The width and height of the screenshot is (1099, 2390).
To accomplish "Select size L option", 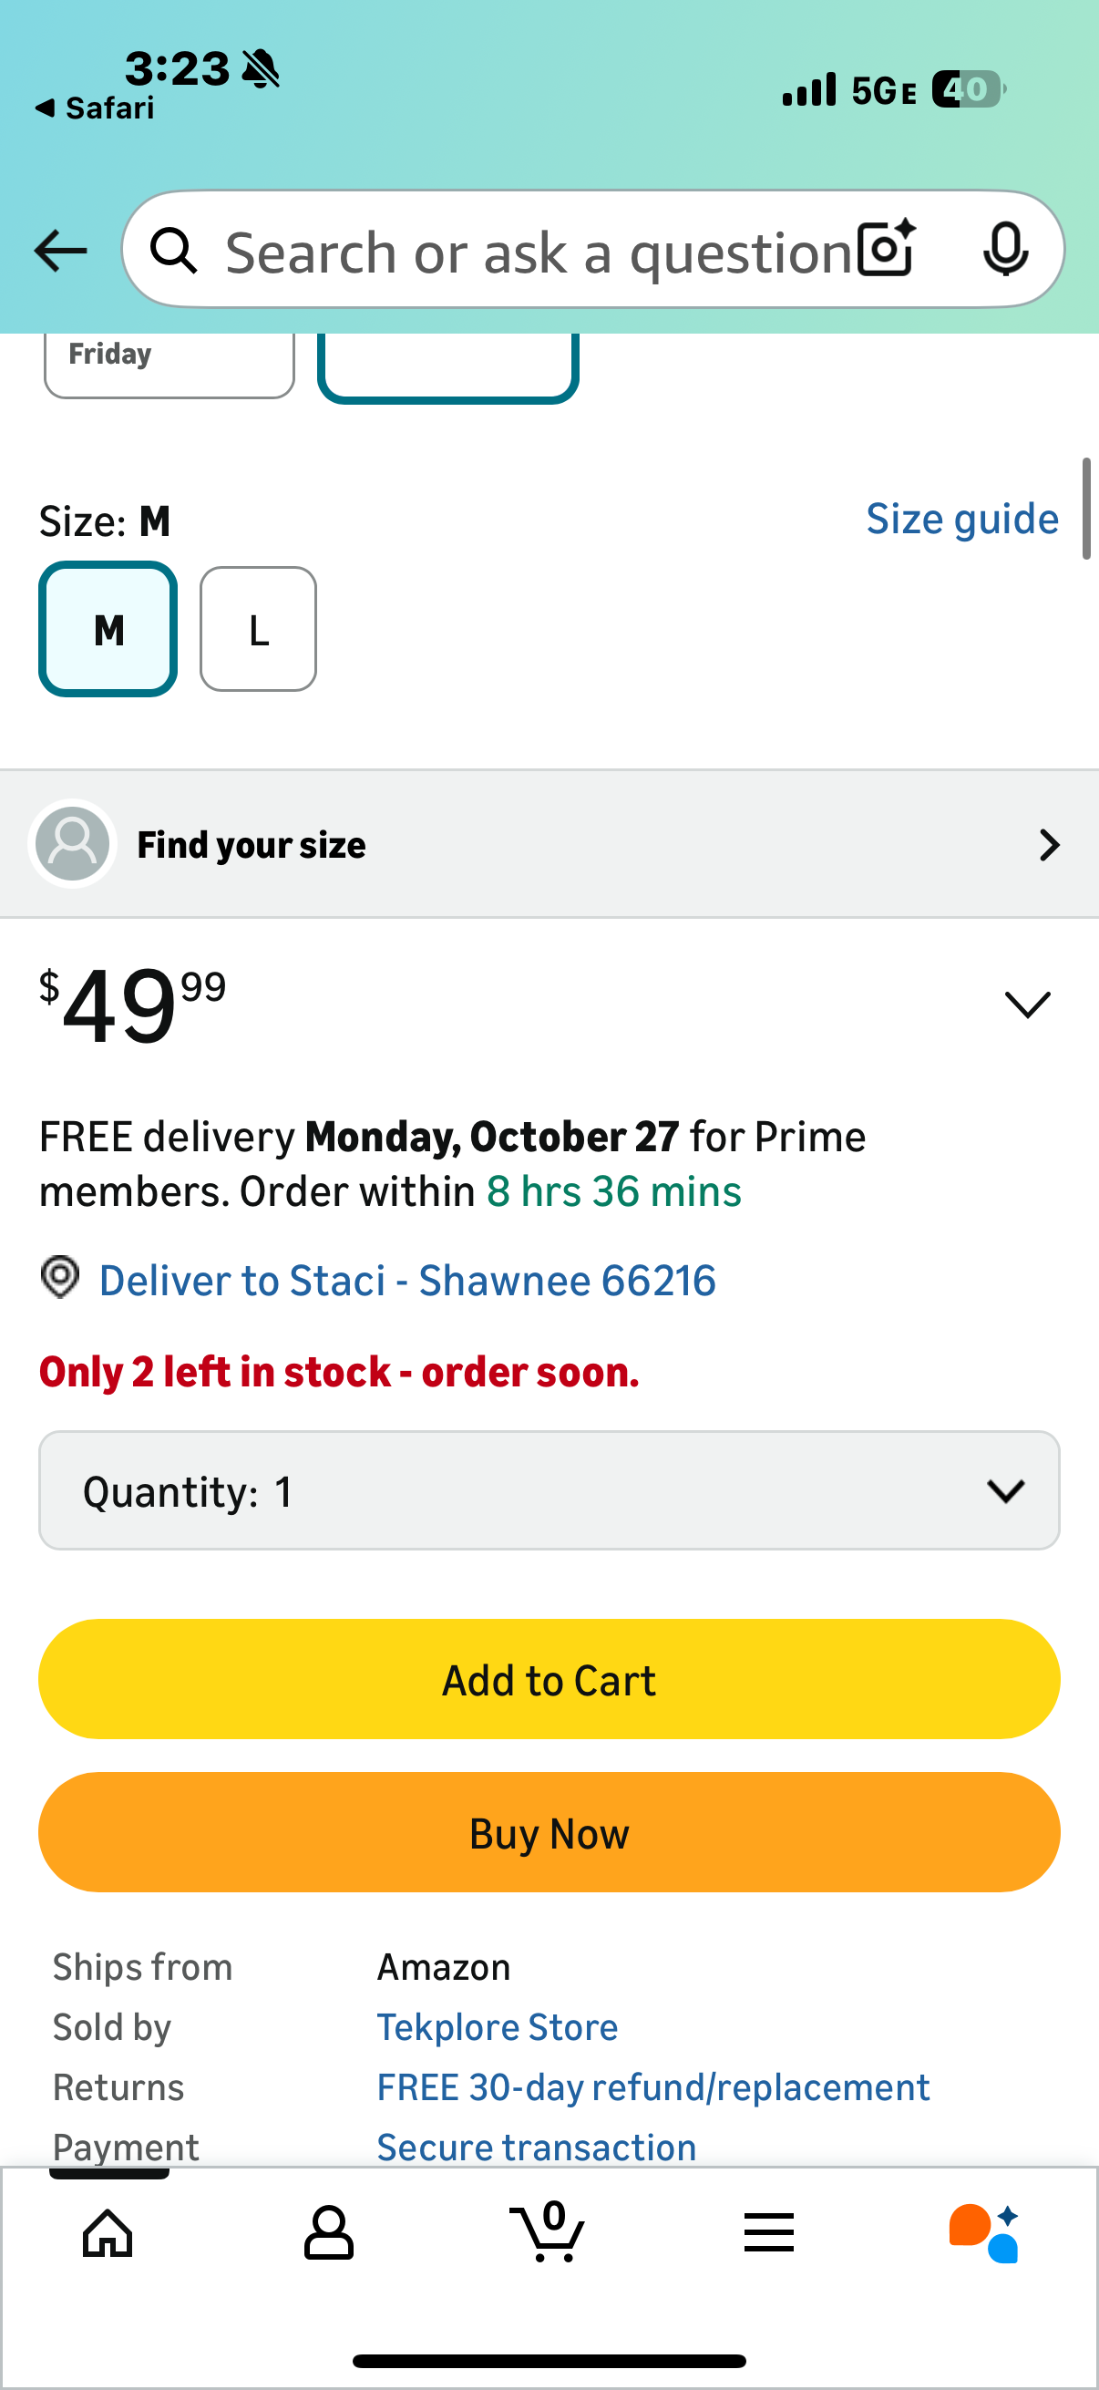I will coord(259,629).
